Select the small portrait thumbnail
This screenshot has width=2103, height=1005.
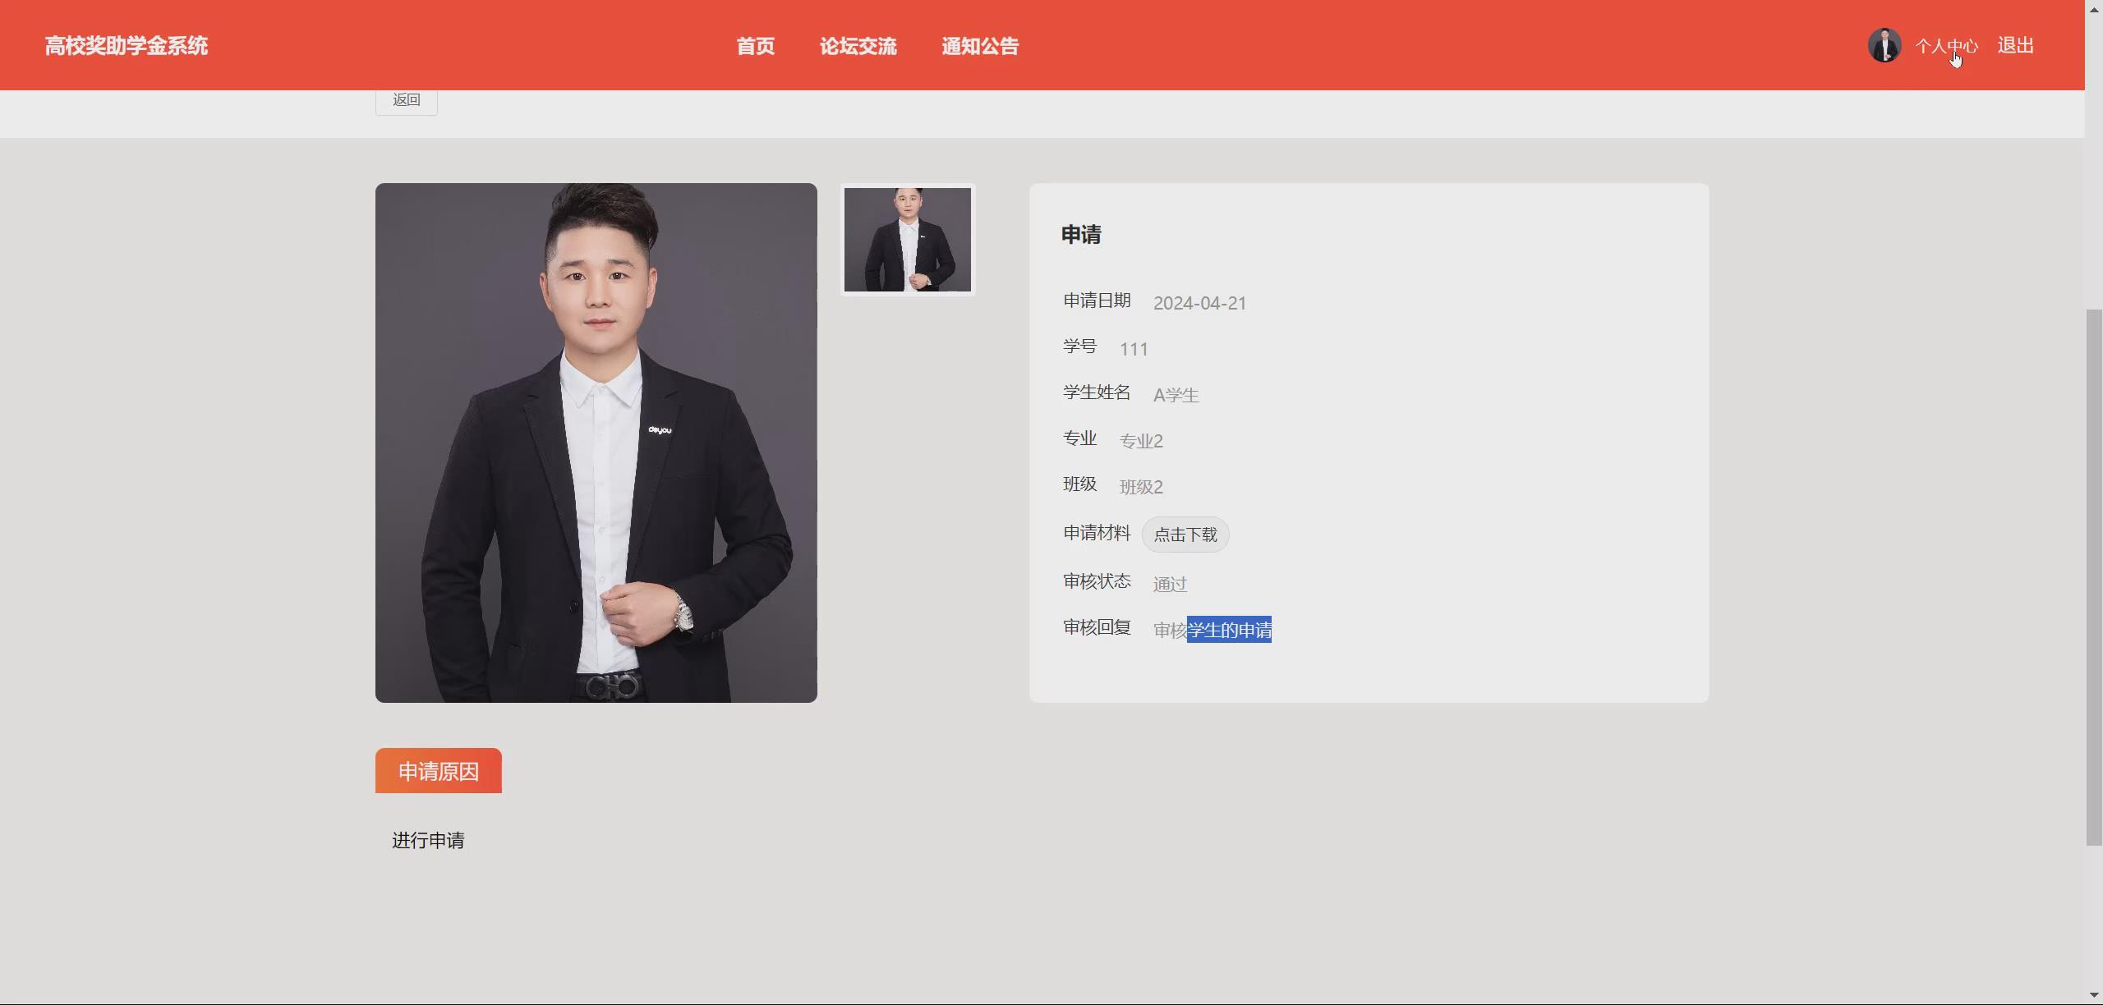(907, 239)
